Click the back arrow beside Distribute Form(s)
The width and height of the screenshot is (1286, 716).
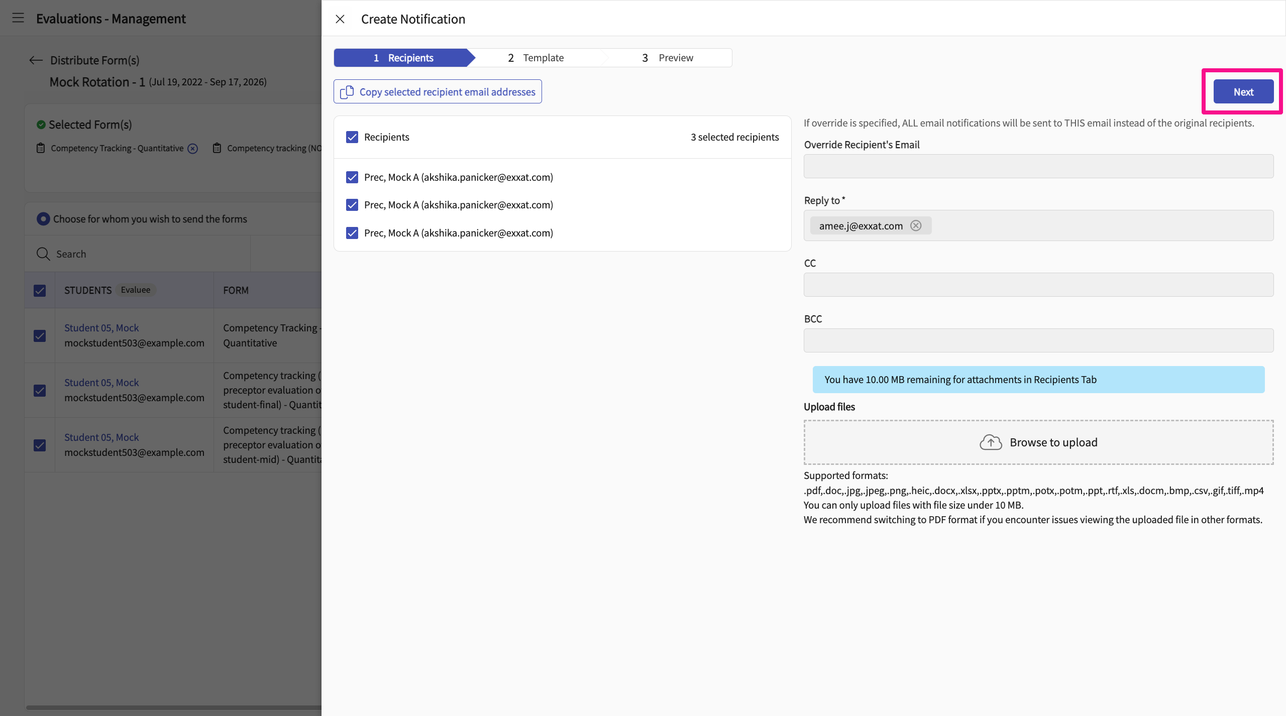pos(36,60)
